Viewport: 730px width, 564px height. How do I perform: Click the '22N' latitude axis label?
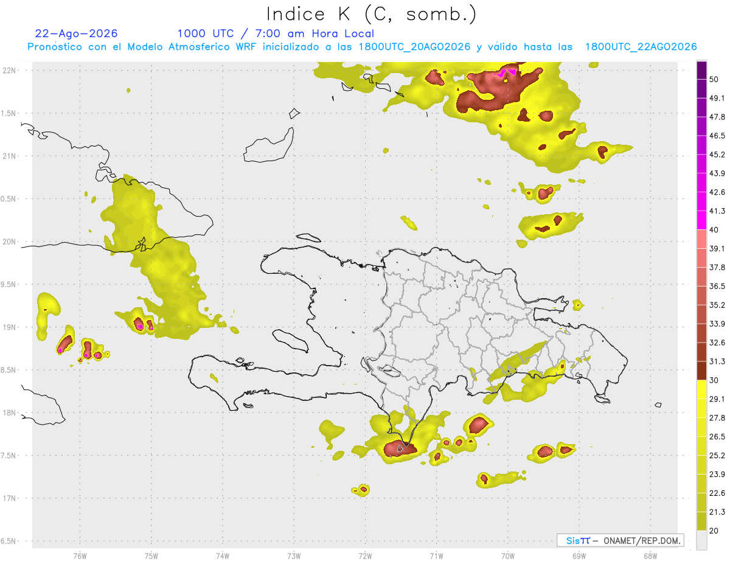(9, 71)
